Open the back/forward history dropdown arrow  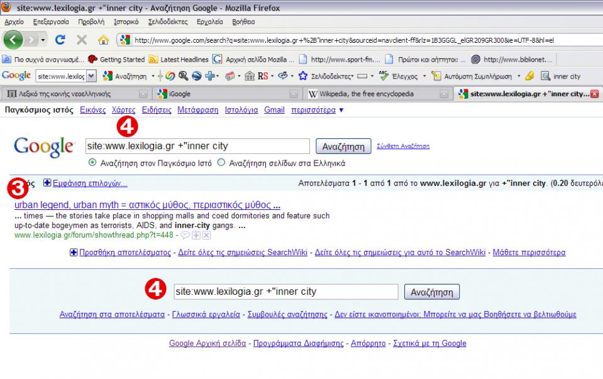pos(43,40)
